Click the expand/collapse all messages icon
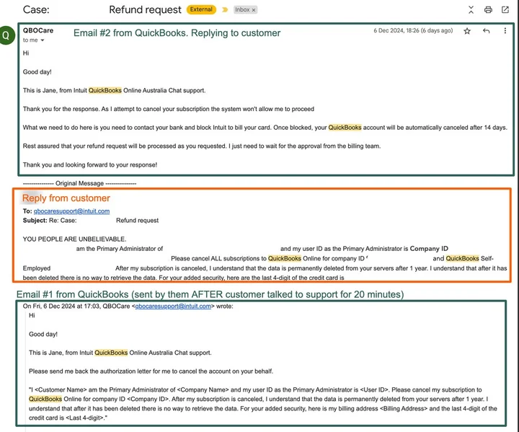This screenshot has width=519, height=432. coord(471,9)
